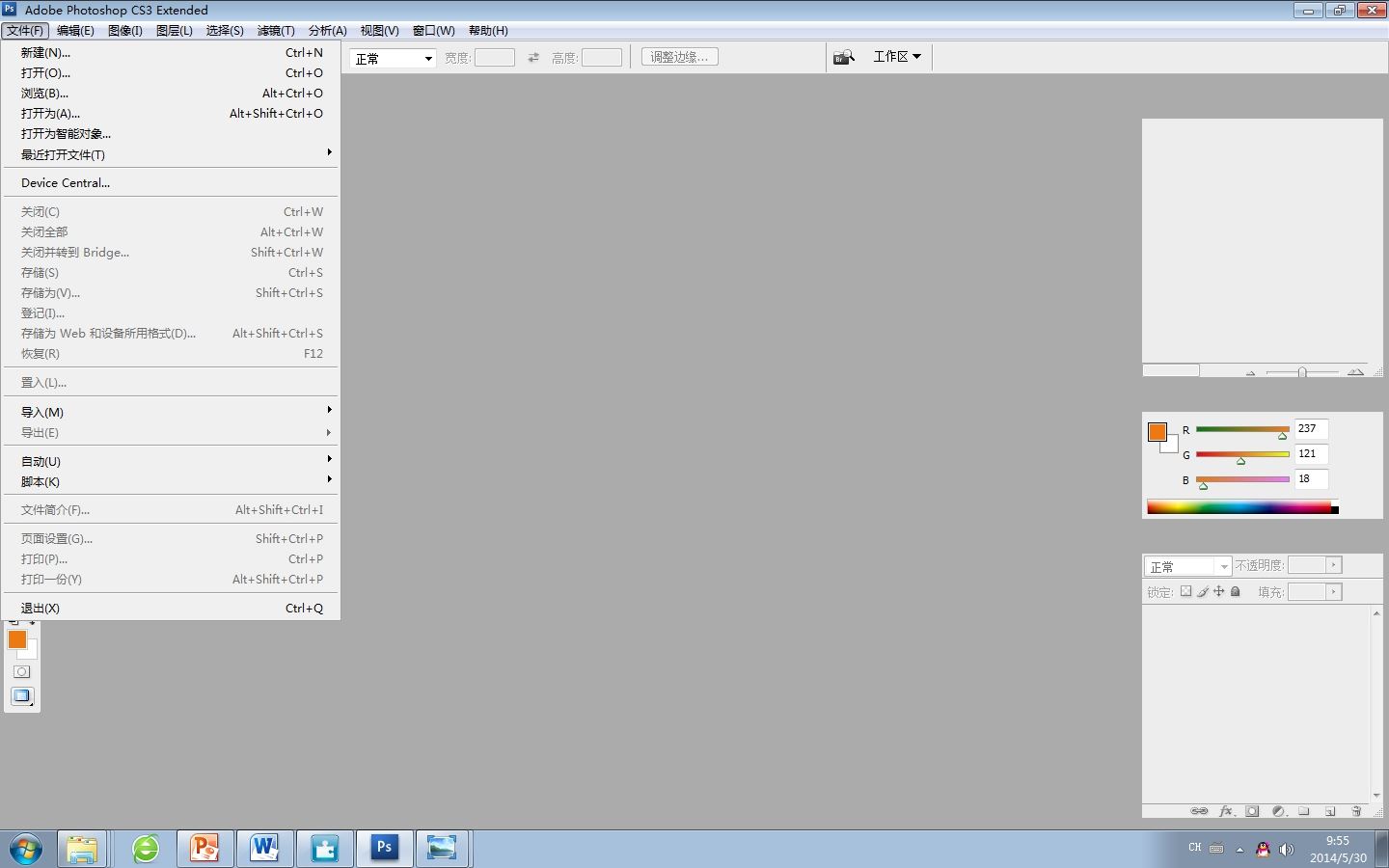Image resolution: width=1389 pixels, height=868 pixels.
Task: Click the Photoshop Ps icon in title bar
Action: [10, 10]
